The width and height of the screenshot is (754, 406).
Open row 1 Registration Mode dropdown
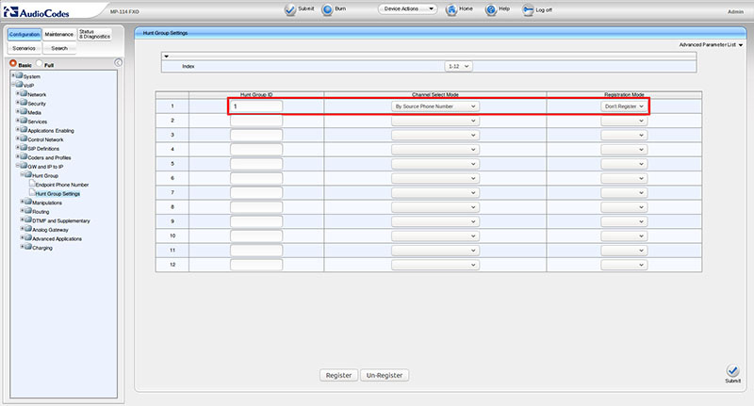click(x=624, y=106)
